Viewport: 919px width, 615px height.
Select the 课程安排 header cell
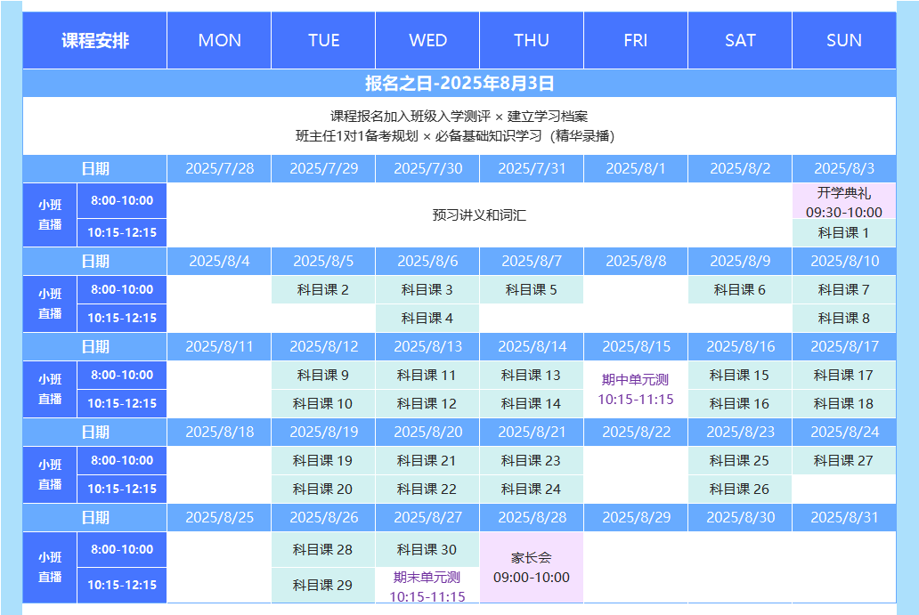pos(95,40)
